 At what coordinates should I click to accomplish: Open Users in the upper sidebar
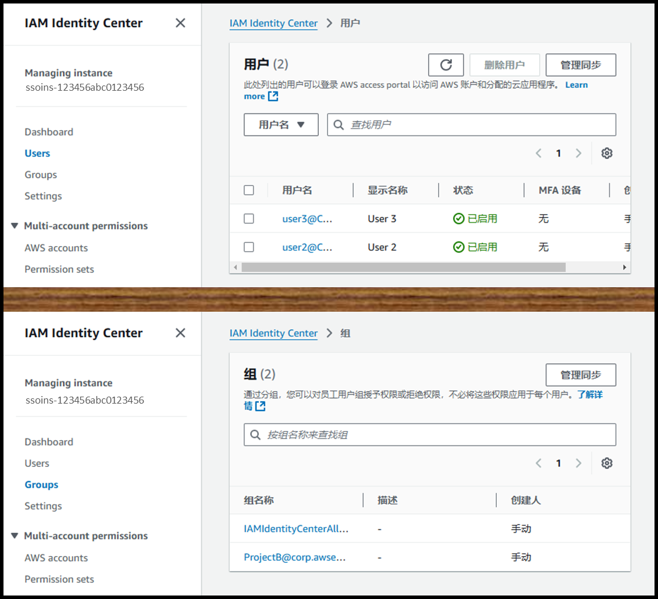[37, 154]
